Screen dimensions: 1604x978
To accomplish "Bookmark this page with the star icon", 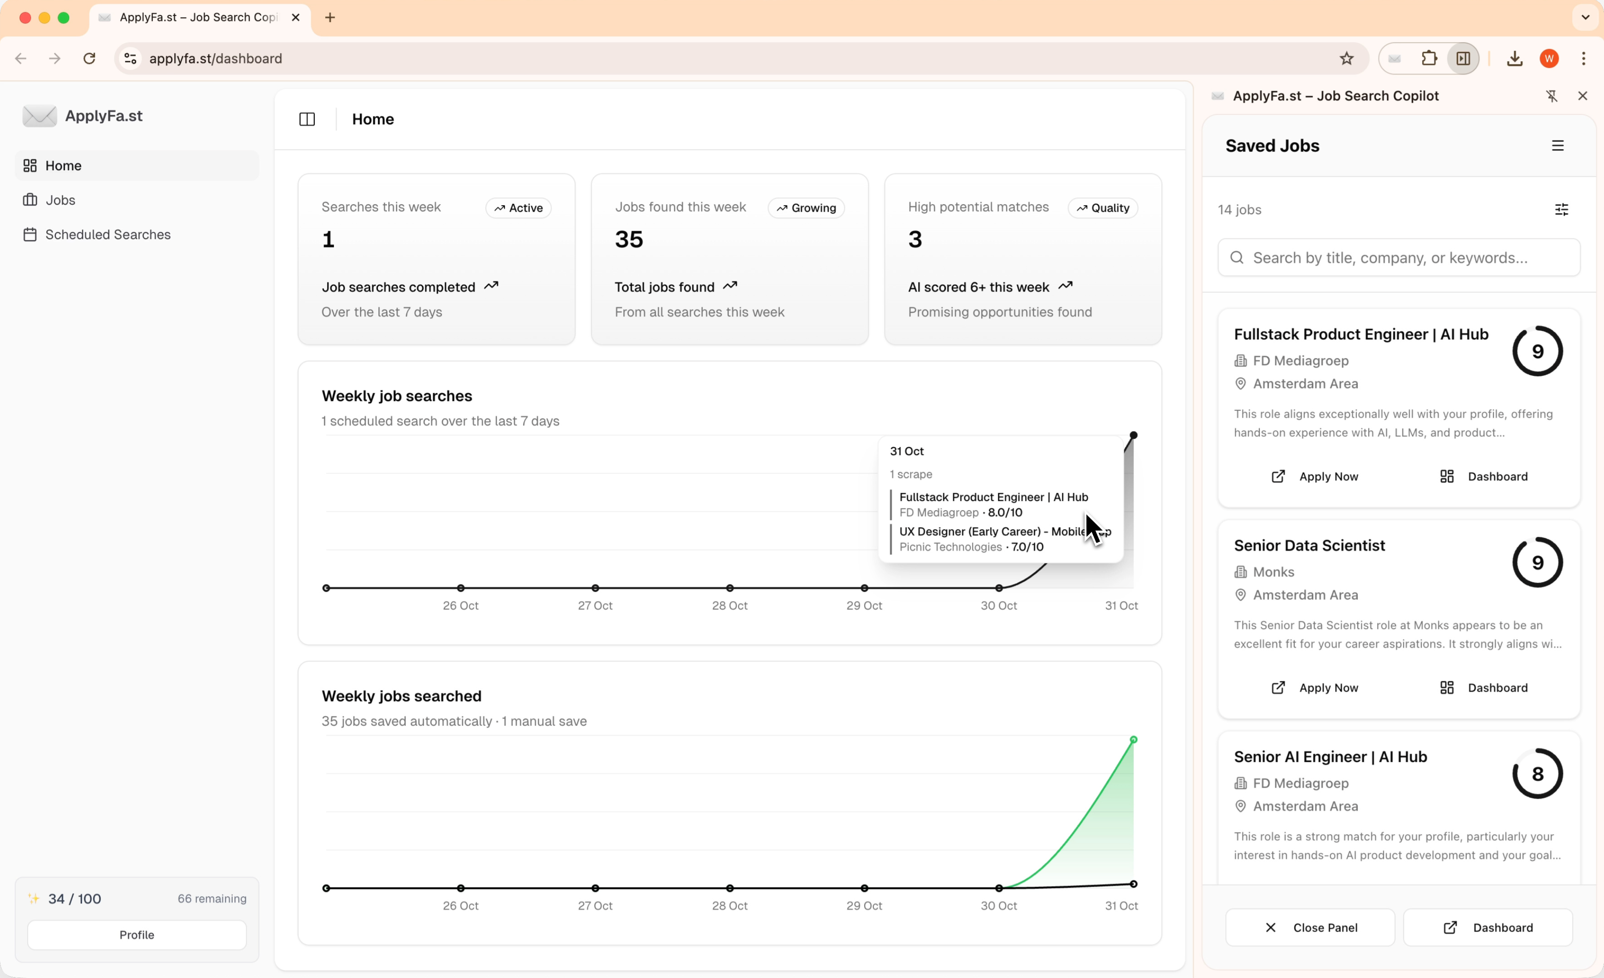I will coord(1346,59).
